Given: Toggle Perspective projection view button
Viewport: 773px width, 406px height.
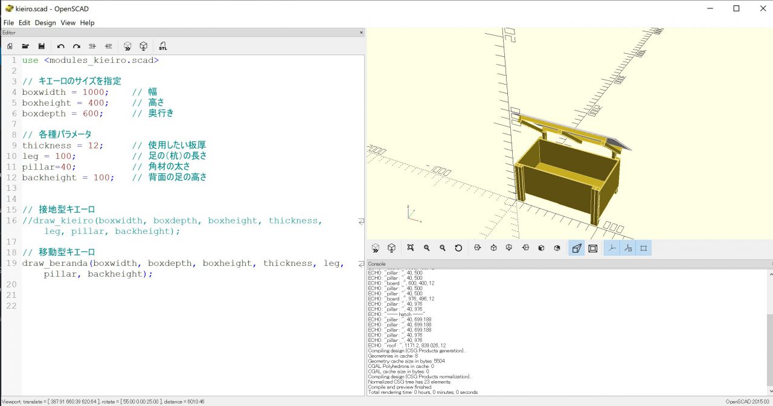Looking at the screenshot, I should (x=576, y=248).
